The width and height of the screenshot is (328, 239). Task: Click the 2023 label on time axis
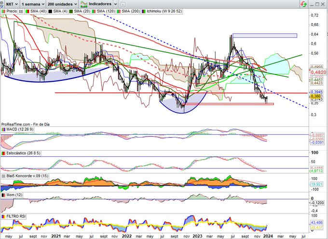(197, 236)
